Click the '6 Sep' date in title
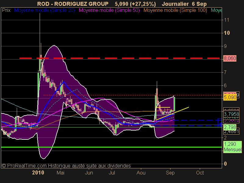 coord(199,4)
